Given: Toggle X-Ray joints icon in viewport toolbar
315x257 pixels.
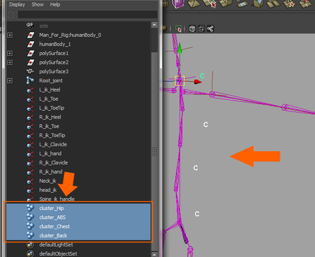Looking at the screenshot, I should pos(211,29).
